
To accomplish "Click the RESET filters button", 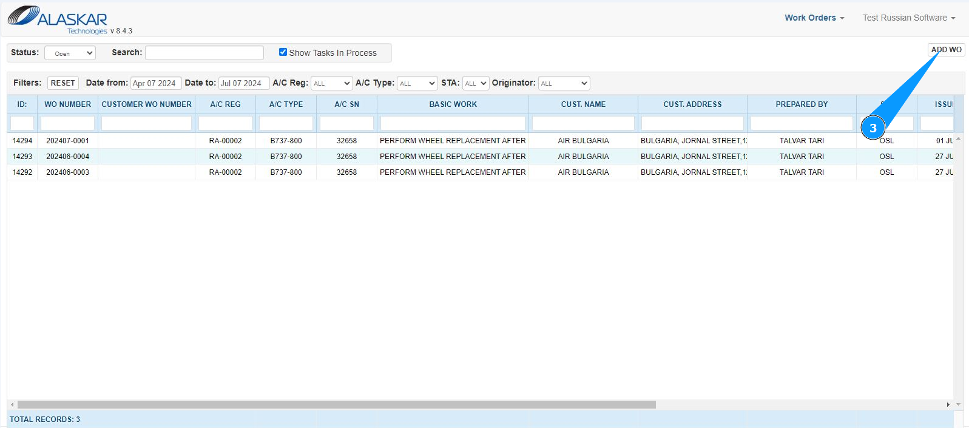I will (x=63, y=83).
